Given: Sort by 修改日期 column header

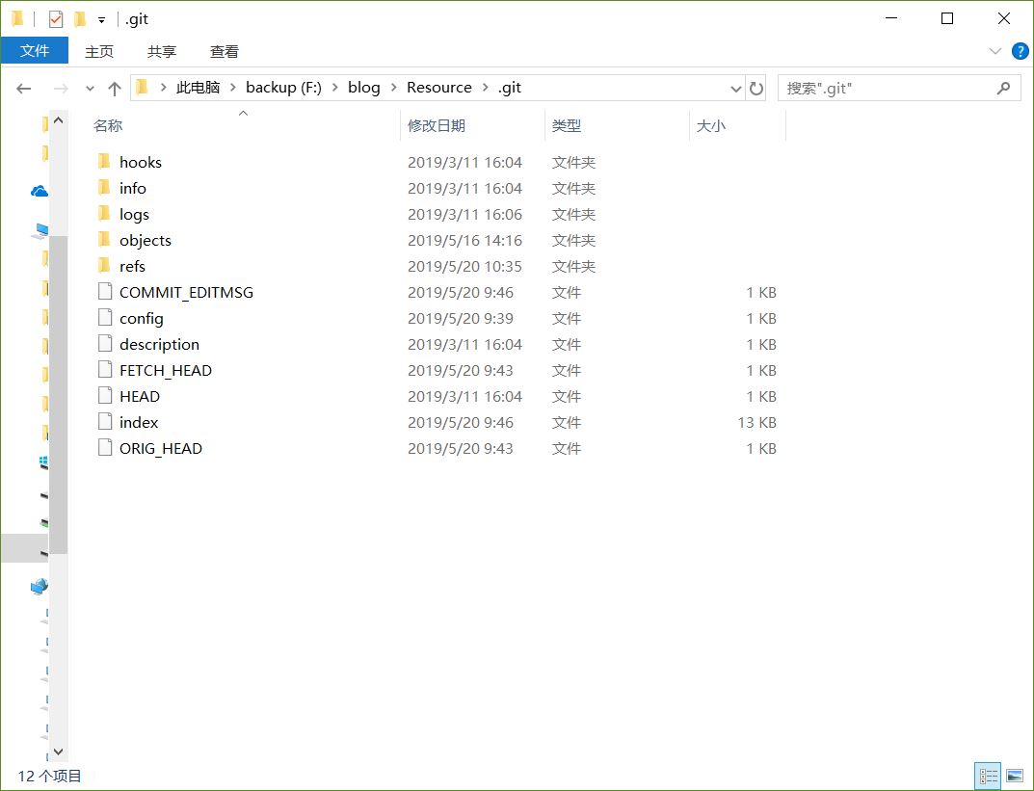Looking at the screenshot, I should [x=437, y=125].
